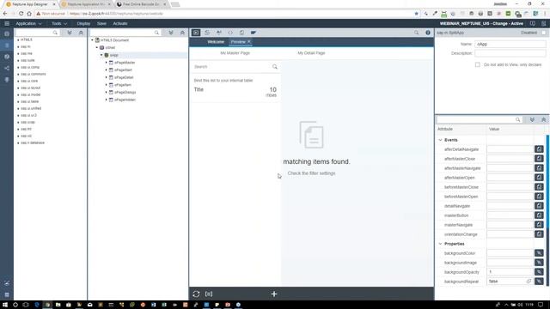
Task: Click the binding icon for backgroundColor
Action: point(539,253)
